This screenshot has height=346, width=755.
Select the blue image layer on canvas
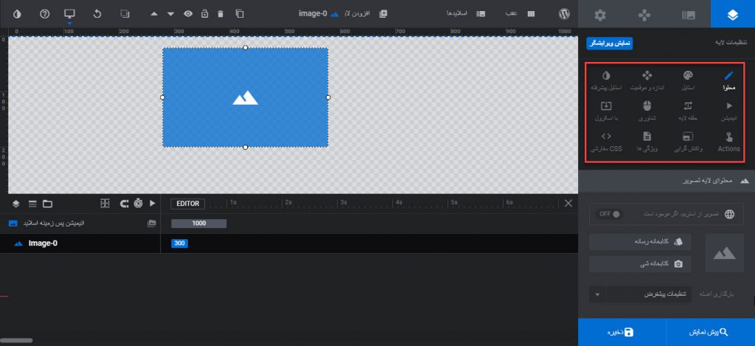click(245, 97)
